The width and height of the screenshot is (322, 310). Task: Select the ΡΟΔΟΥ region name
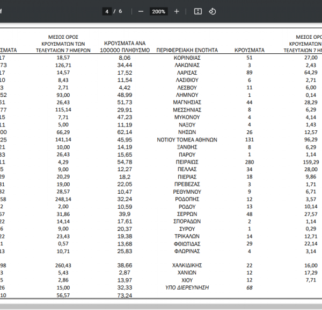(x=187, y=207)
